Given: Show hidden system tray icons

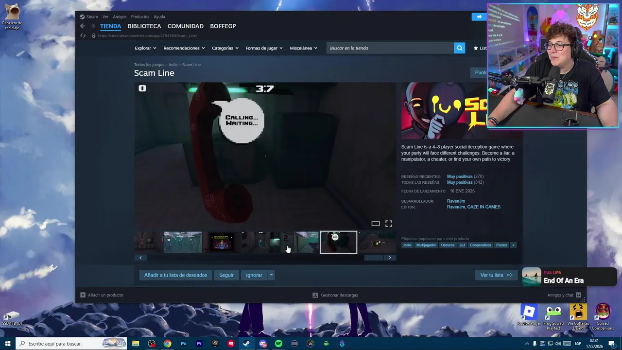Looking at the screenshot, I should point(527,344).
